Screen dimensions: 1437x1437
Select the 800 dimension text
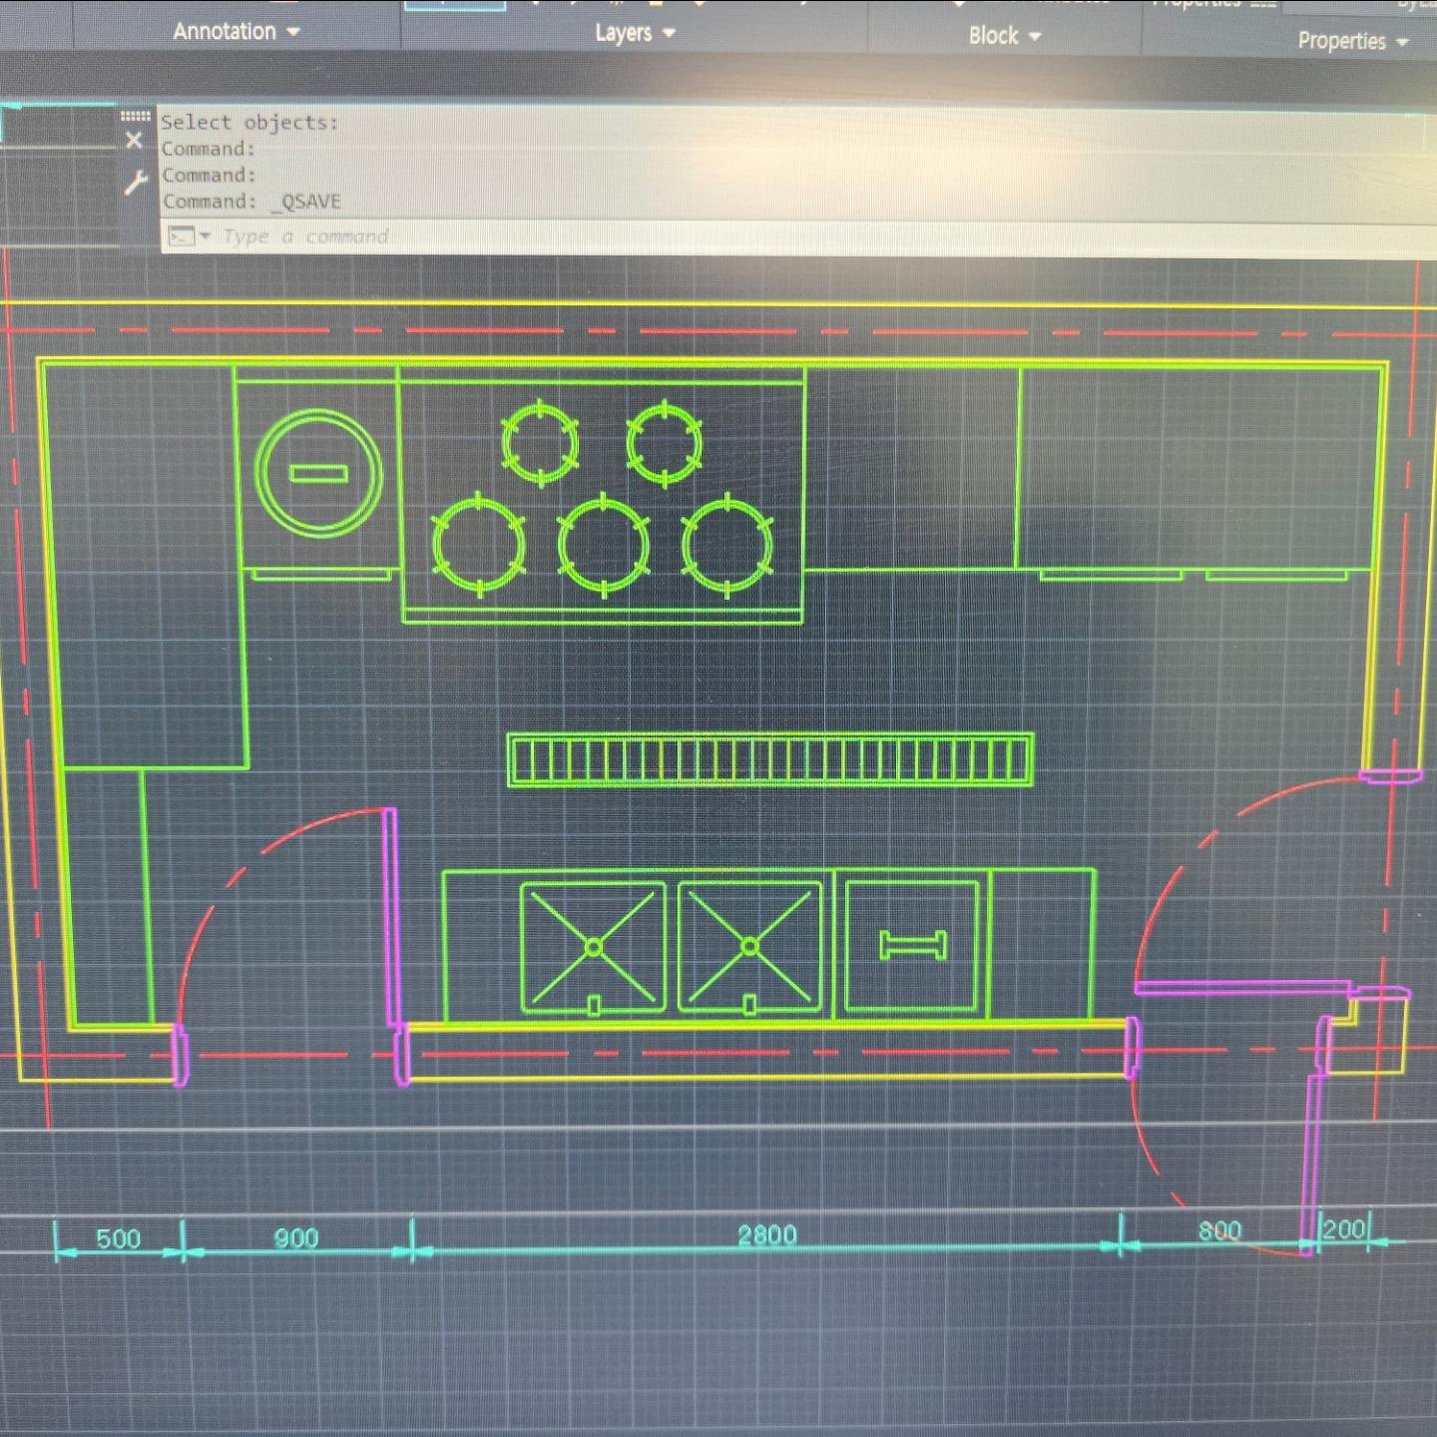[x=1219, y=1231]
